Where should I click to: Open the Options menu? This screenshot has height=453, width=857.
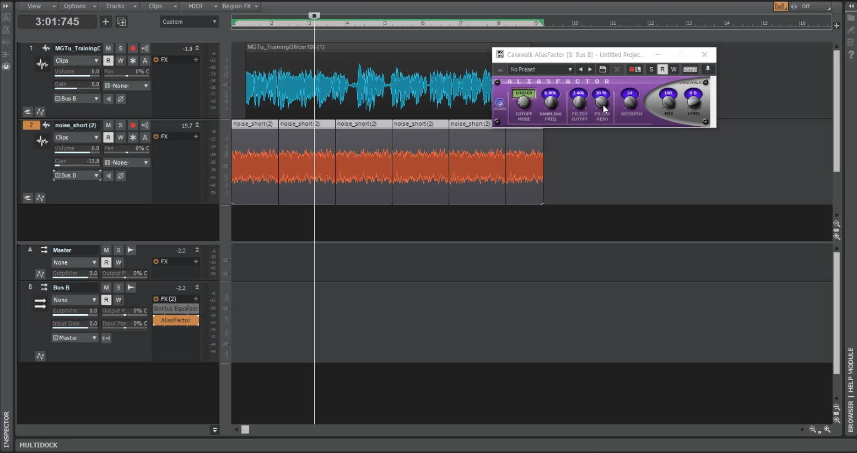click(x=79, y=6)
